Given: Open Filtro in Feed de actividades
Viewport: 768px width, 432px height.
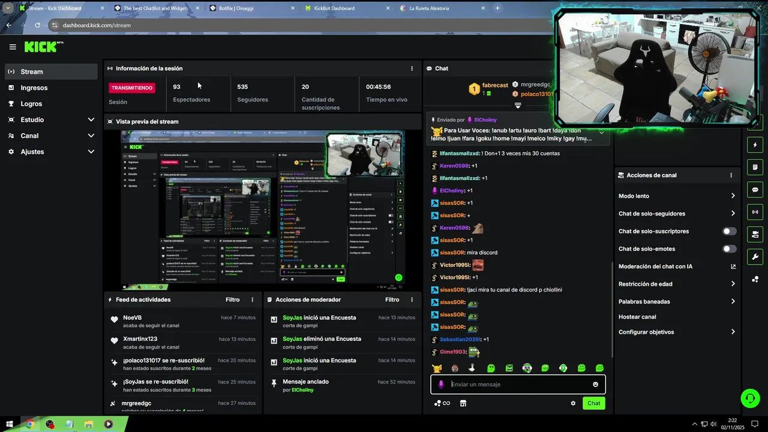Looking at the screenshot, I should click(x=232, y=299).
